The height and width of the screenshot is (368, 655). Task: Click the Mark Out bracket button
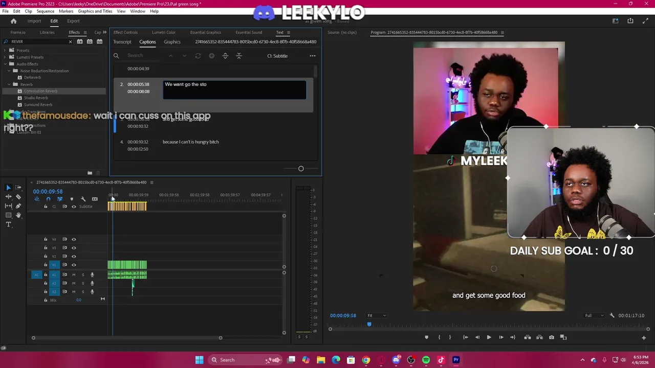[x=450, y=337]
